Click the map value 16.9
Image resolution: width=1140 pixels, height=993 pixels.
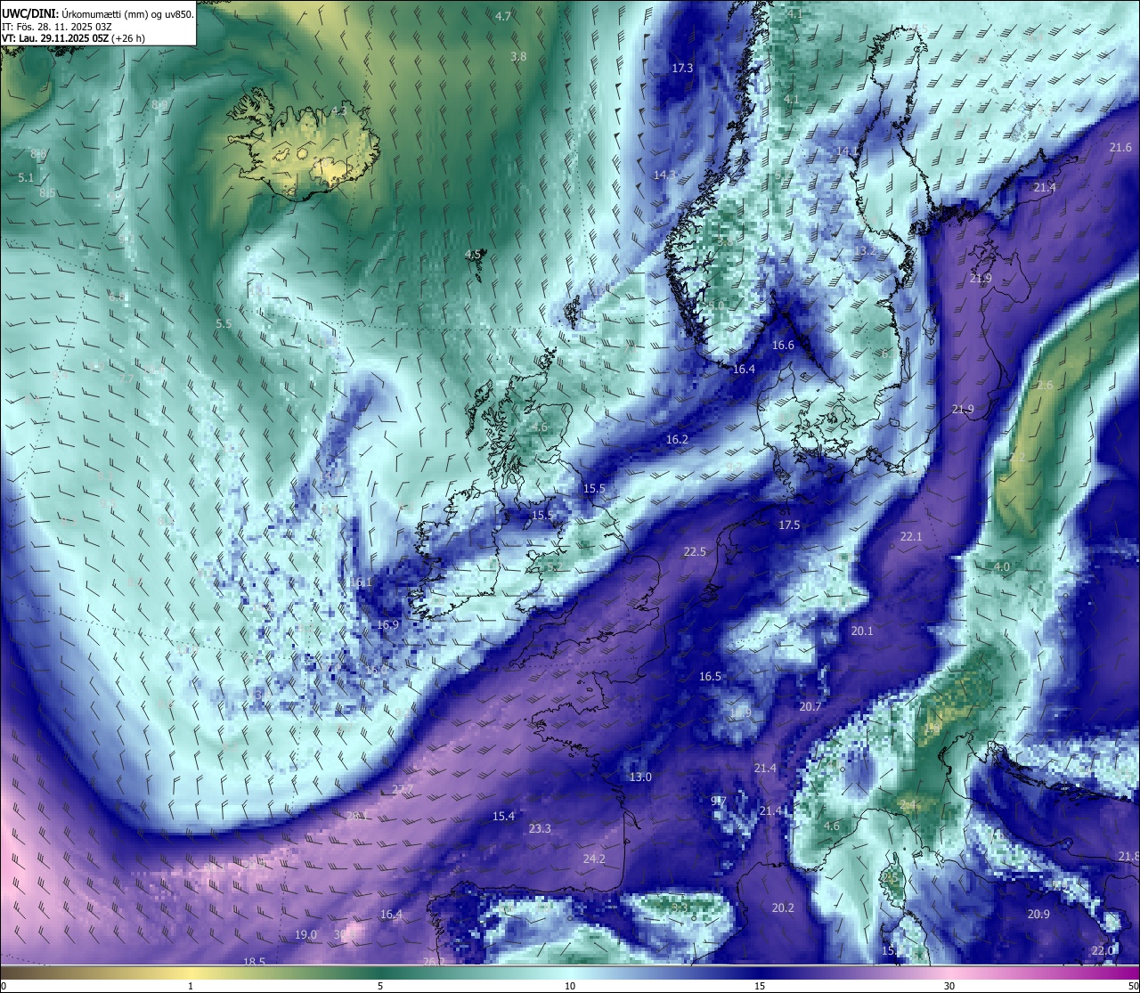pos(387,624)
